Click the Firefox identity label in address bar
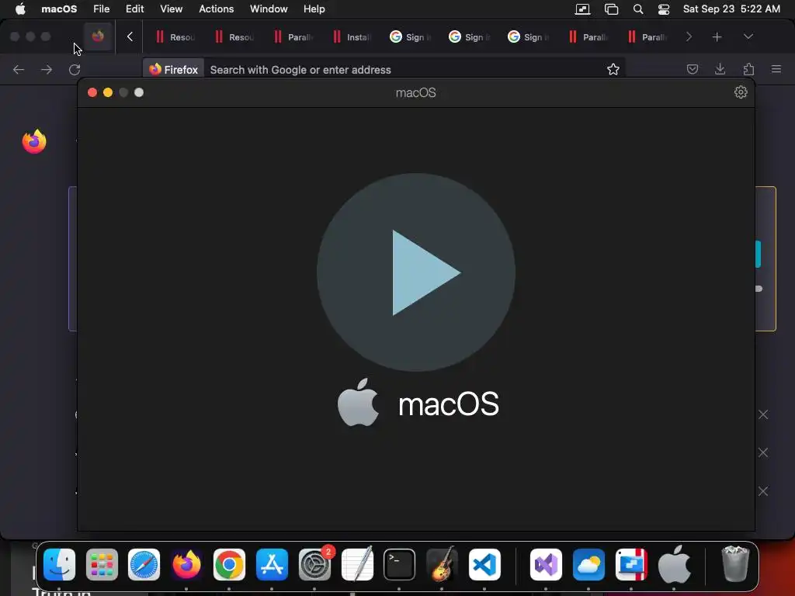 (x=173, y=69)
